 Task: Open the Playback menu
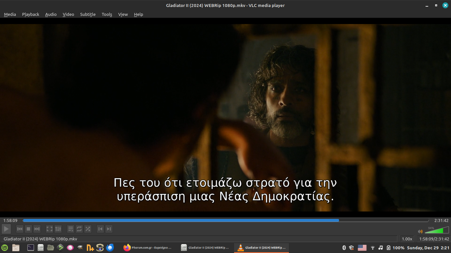click(x=31, y=14)
